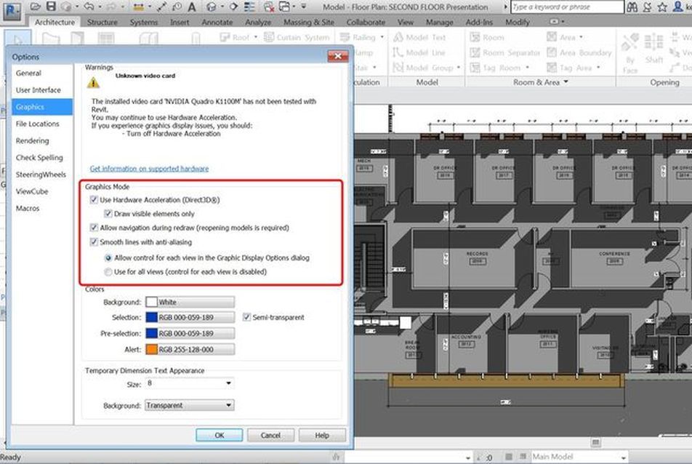The width and height of the screenshot is (692, 464).
Task: Switch to the Massing & Site ribbon tab
Action: pyautogui.click(x=308, y=22)
